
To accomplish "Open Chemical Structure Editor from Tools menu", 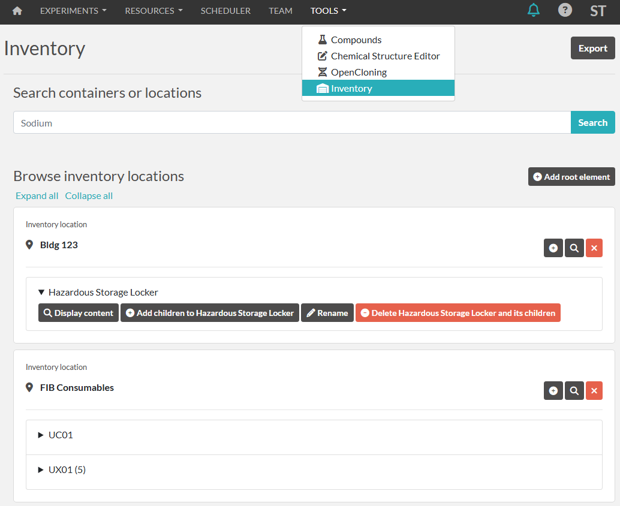I will (x=385, y=56).
